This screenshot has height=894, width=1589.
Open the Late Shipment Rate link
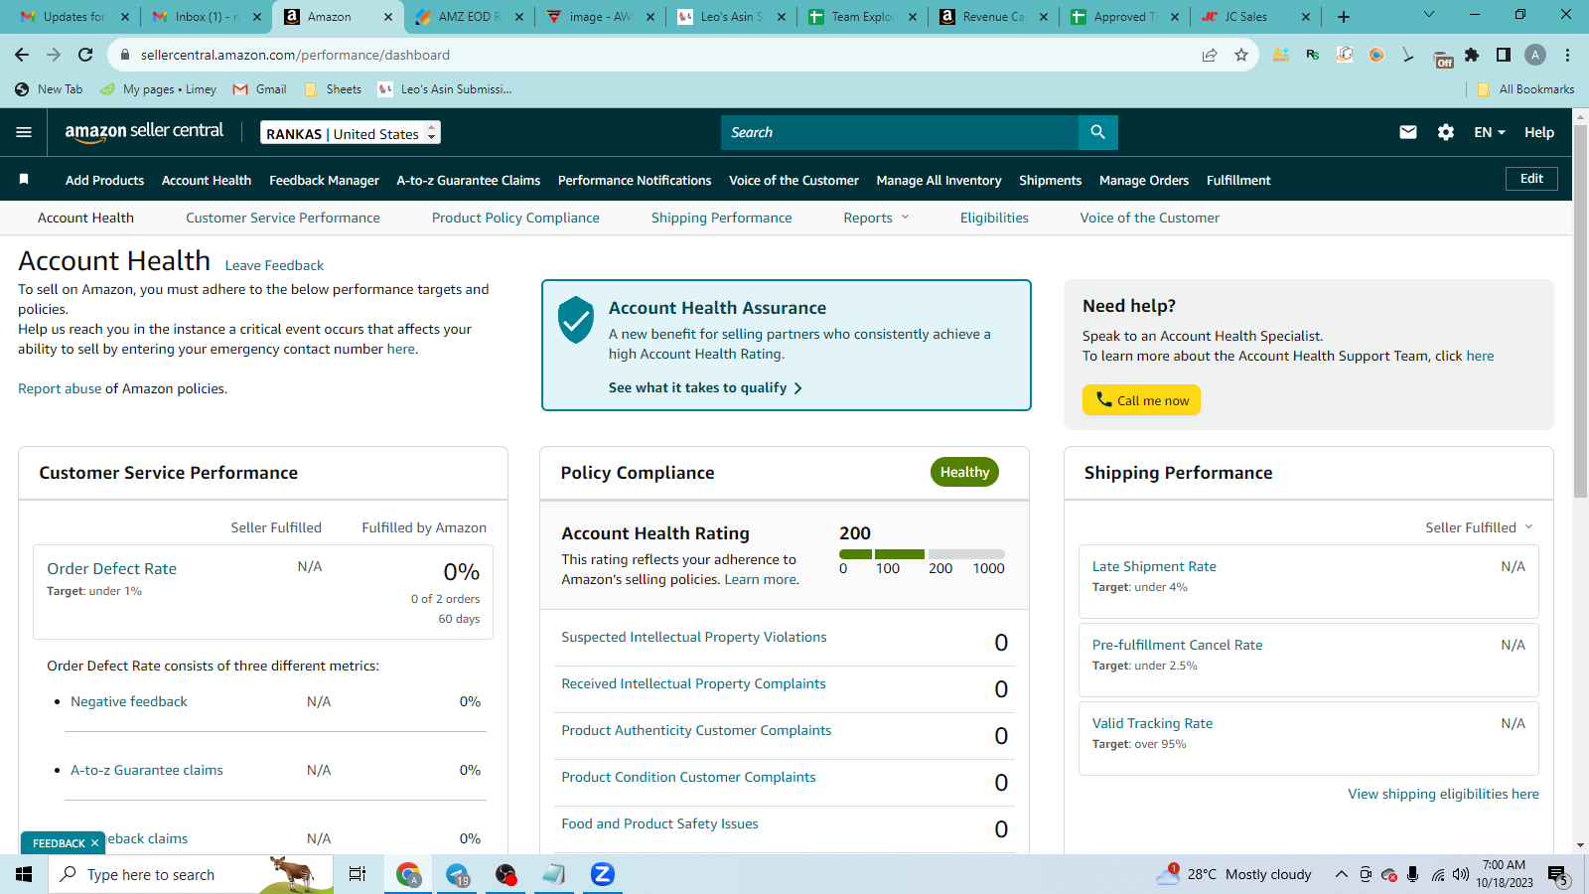(x=1154, y=566)
